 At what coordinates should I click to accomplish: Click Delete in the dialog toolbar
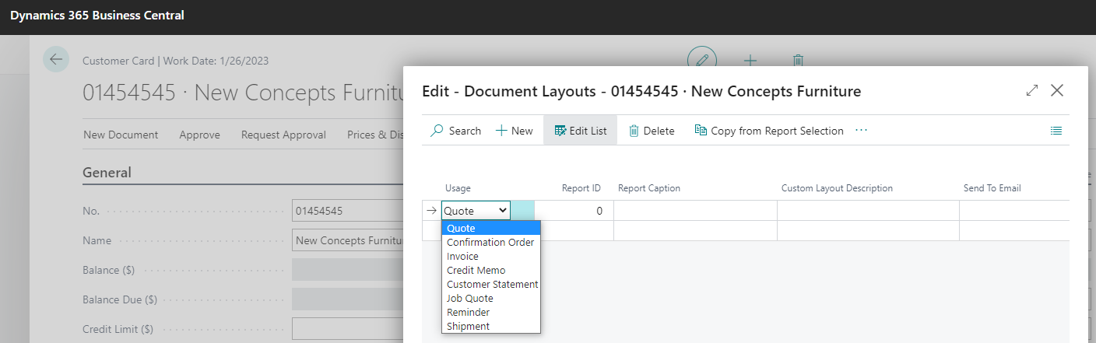point(652,131)
